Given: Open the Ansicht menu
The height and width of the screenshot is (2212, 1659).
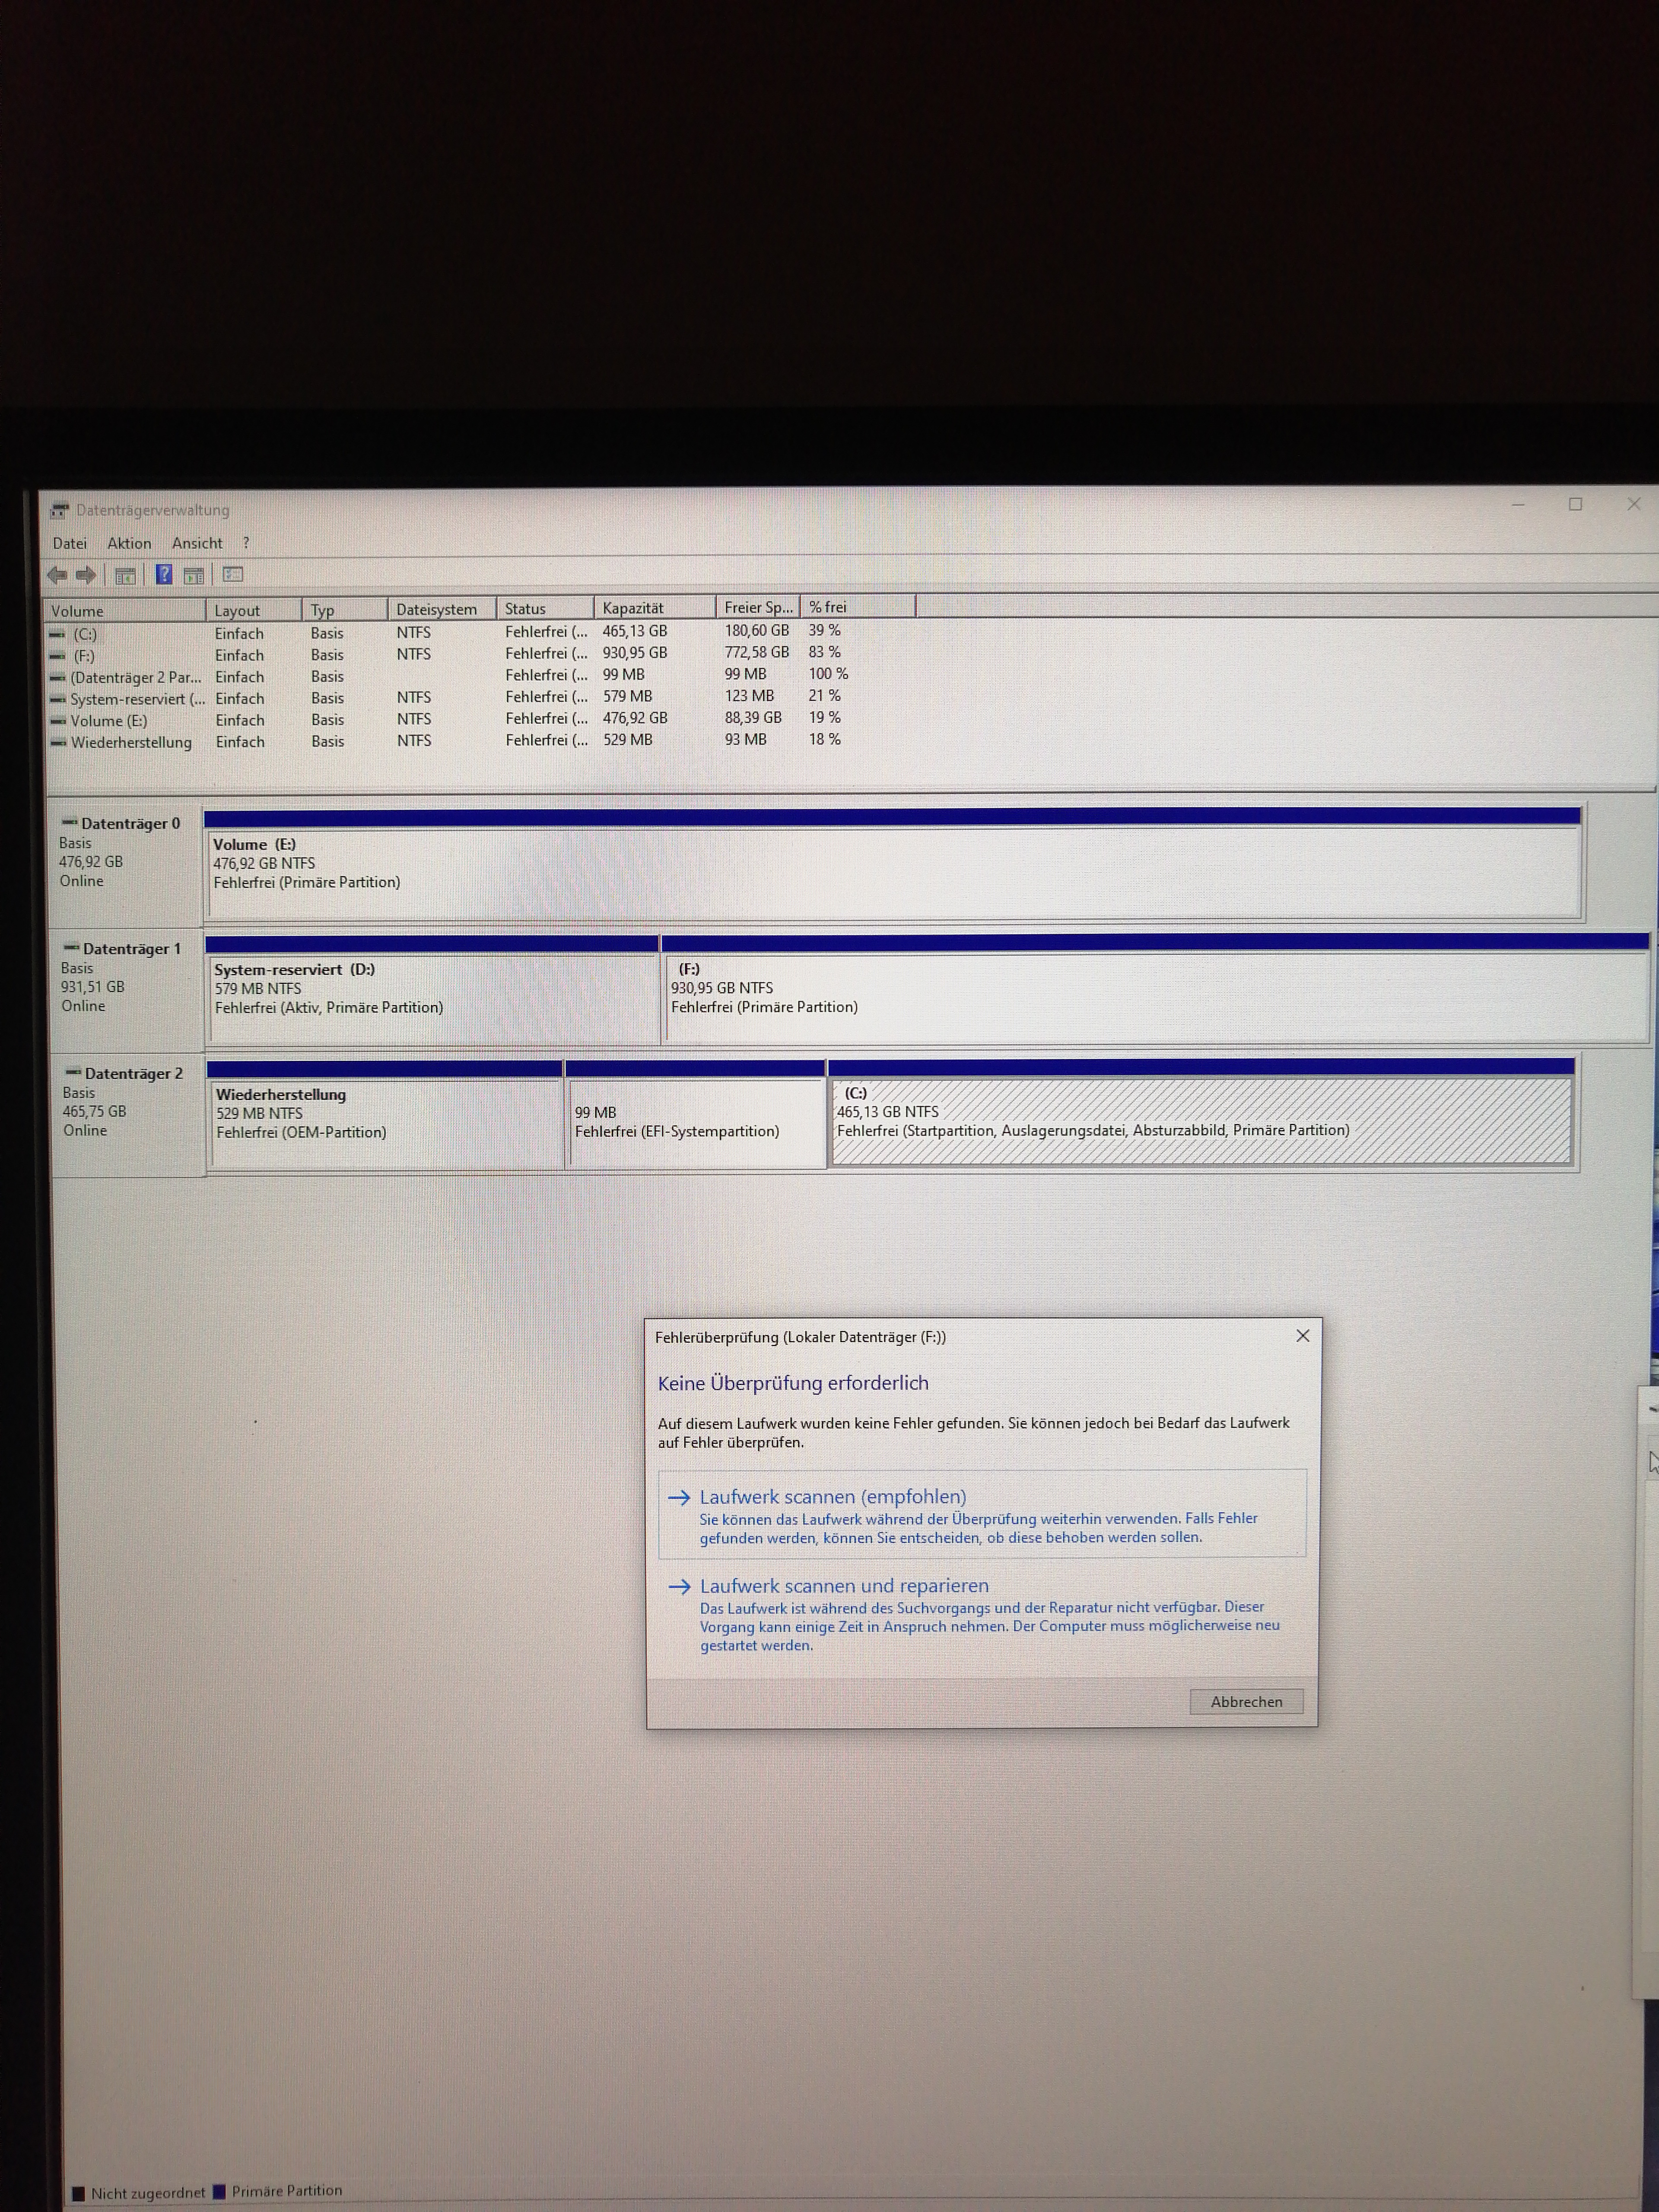Looking at the screenshot, I should tap(197, 543).
